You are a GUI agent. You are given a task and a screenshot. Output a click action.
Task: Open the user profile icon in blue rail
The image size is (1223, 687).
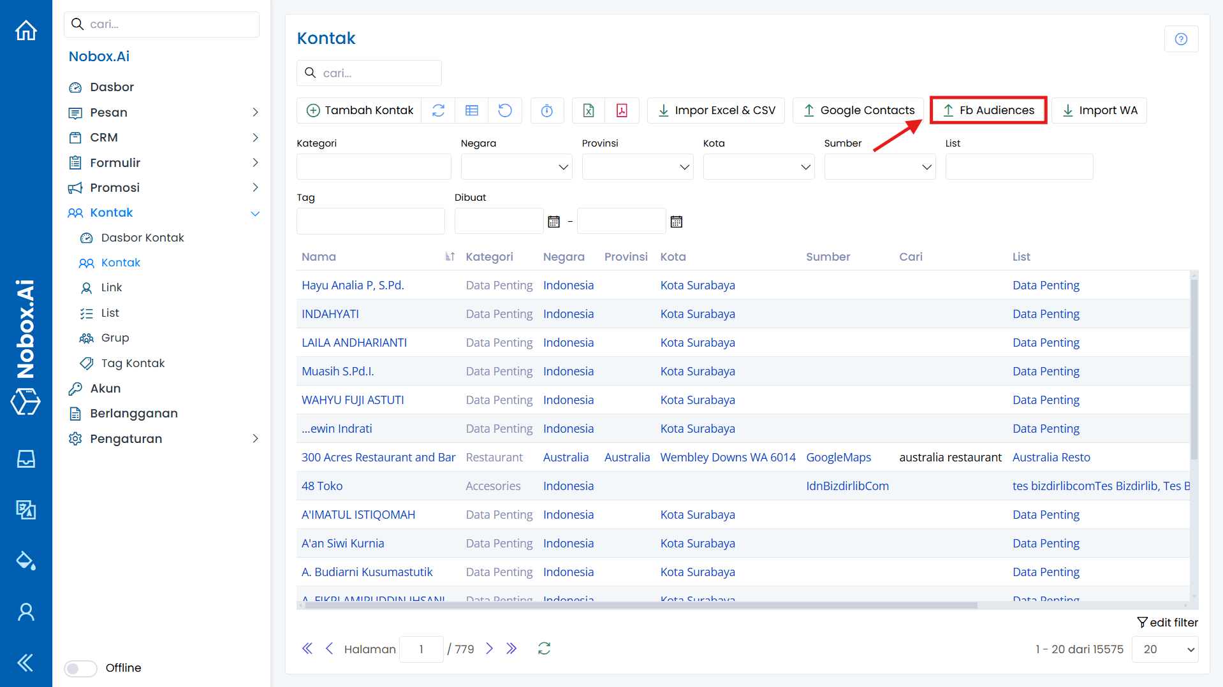point(26,612)
